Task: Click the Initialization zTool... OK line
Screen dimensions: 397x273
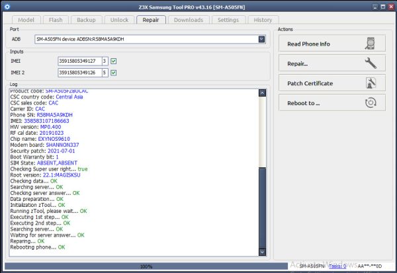Action: [38, 205]
